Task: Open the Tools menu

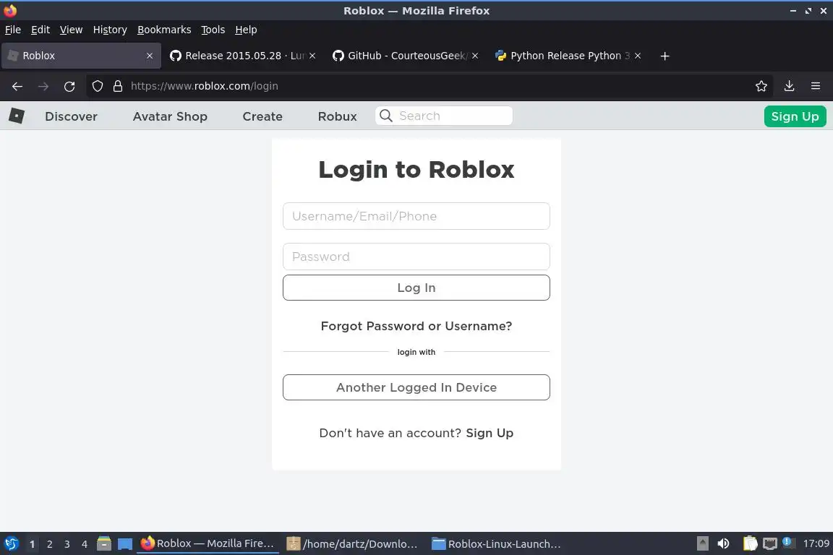Action: click(213, 30)
